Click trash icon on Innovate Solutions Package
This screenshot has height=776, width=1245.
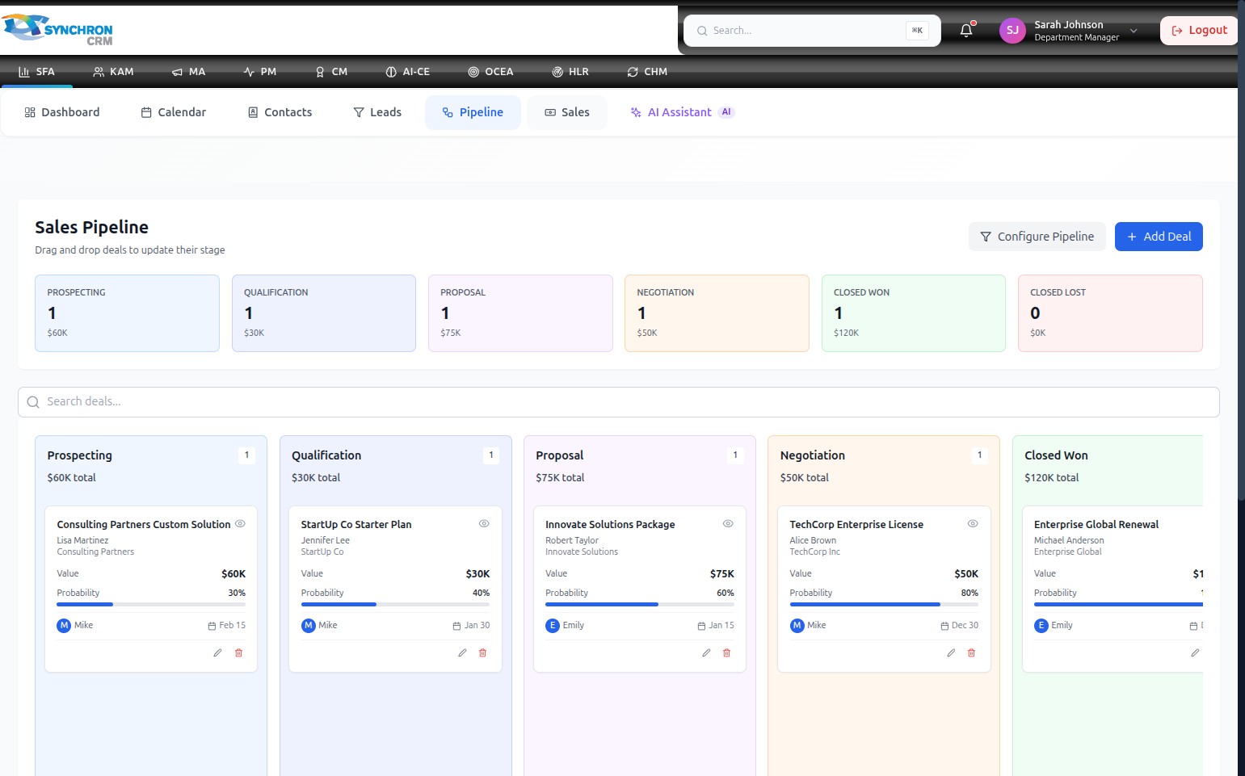pyautogui.click(x=726, y=652)
